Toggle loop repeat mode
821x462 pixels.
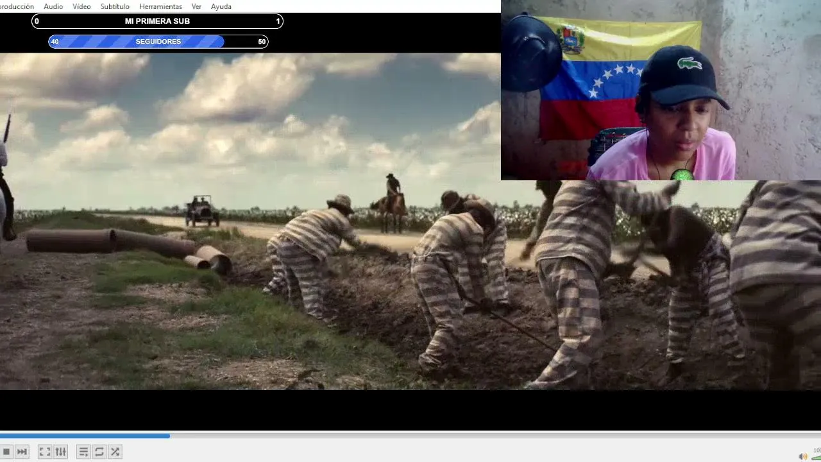[x=99, y=452]
